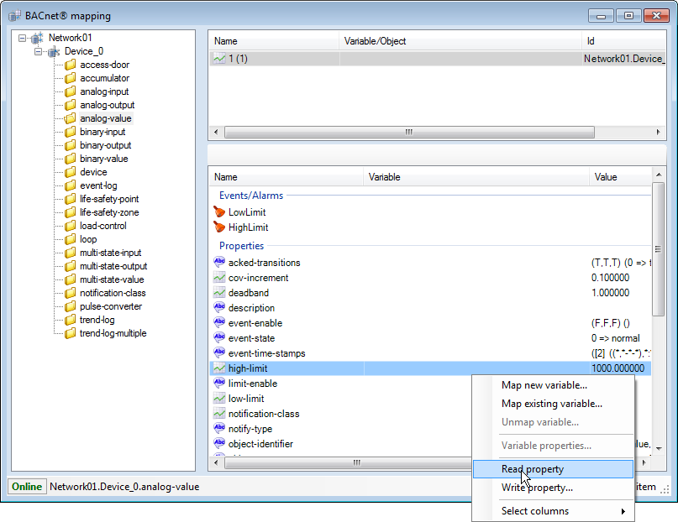678x522 pixels.
Task: Click the acked-transitions property icon
Action: coord(220,263)
